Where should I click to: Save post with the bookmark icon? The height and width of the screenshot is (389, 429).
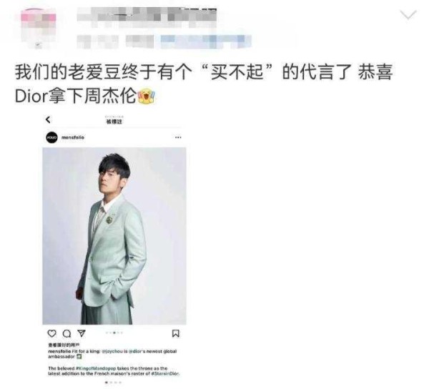tap(176, 333)
